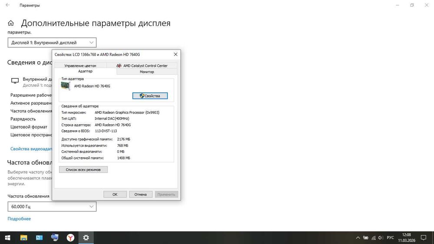Open the battery status tray icon
This screenshot has height=244, width=434.
click(365, 237)
